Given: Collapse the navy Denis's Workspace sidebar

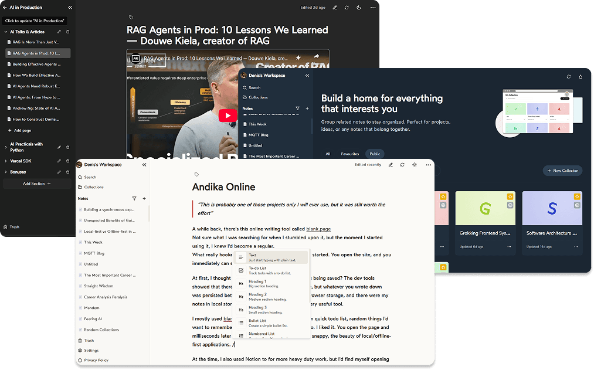Looking at the screenshot, I should point(307,76).
